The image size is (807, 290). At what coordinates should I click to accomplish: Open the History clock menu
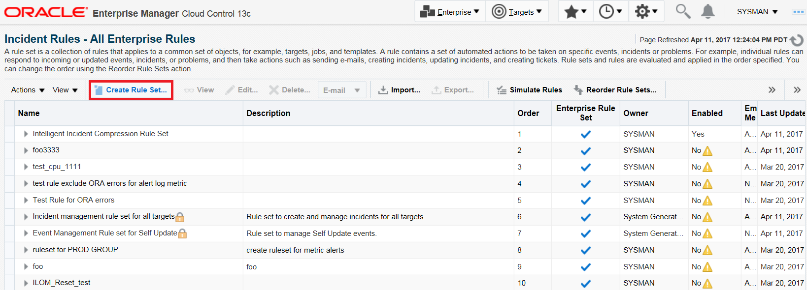tap(610, 11)
